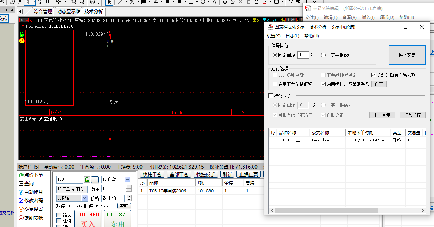The height and width of the screenshot is (227, 434).
Task: Open 文件(F) menu in 交易系统编辑 window
Action: pos(311,17)
